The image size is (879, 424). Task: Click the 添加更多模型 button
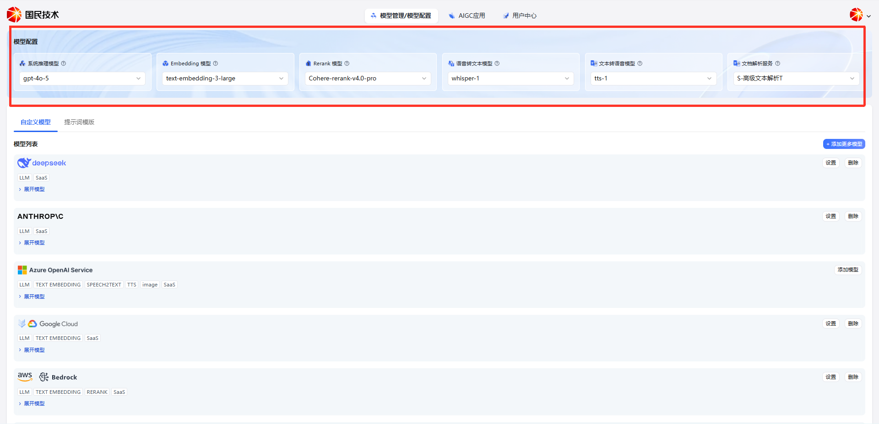tap(844, 144)
